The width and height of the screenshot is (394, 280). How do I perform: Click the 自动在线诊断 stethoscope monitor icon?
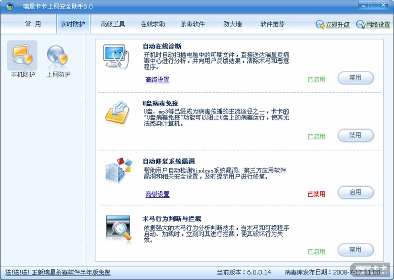pos(116,57)
